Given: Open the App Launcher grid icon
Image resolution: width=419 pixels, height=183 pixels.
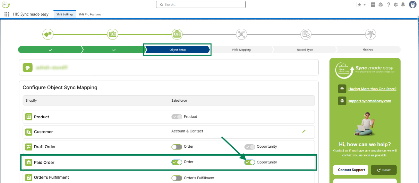Looking at the screenshot, I should 7,14.
